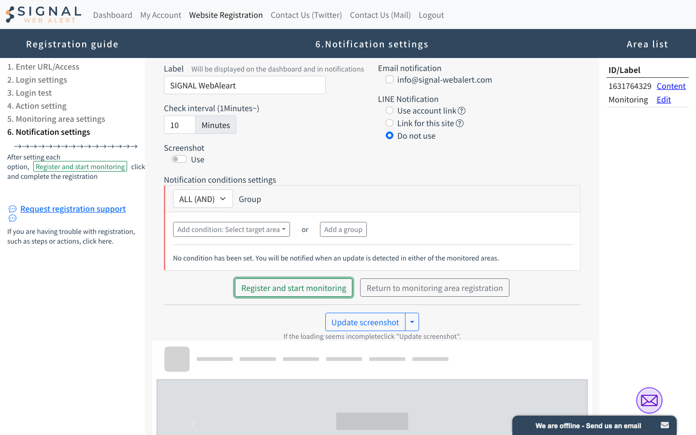
Task: Go to step 4. Action setting
Action: (x=37, y=106)
